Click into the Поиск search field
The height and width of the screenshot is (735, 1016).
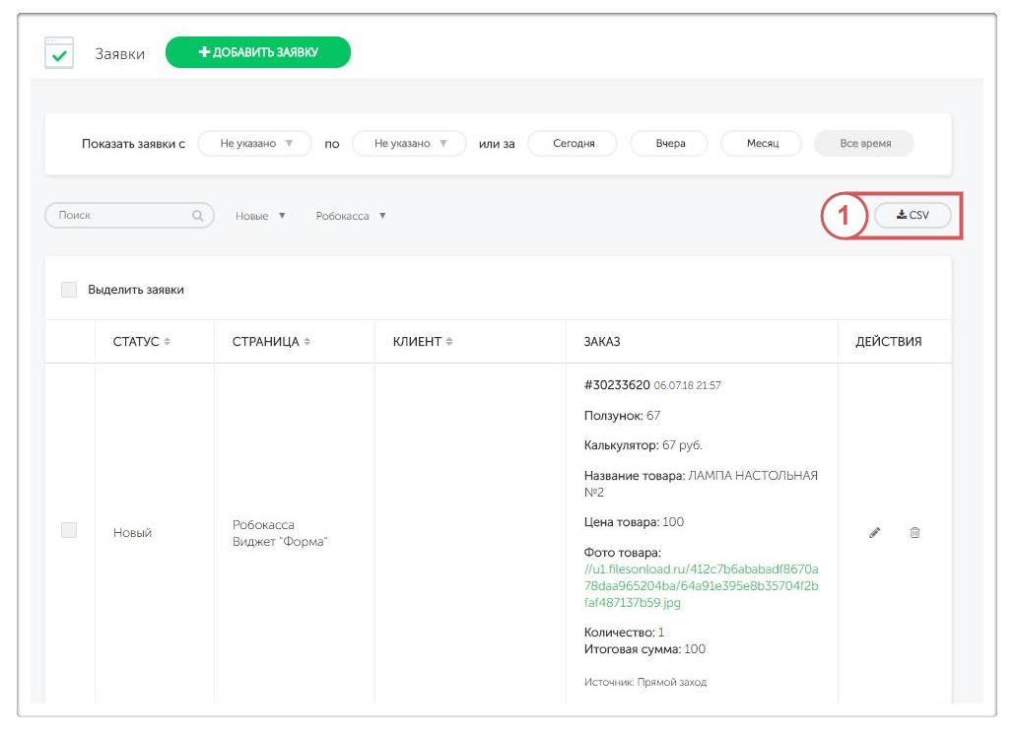(118, 216)
